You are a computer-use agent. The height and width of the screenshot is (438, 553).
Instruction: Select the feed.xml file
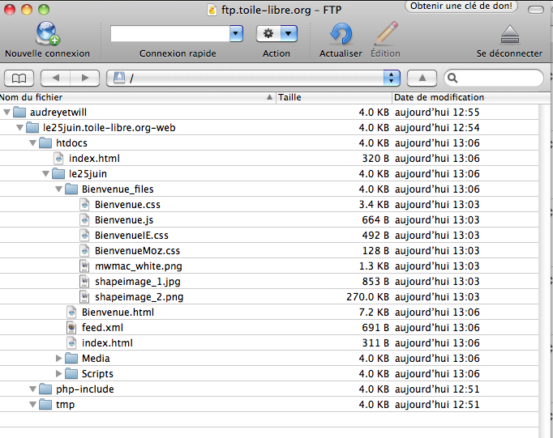(102, 328)
